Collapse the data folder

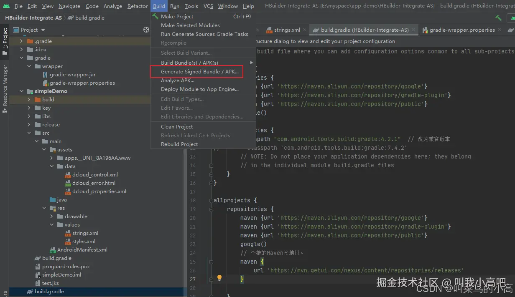pyautogui.click(x=51, y=166)
